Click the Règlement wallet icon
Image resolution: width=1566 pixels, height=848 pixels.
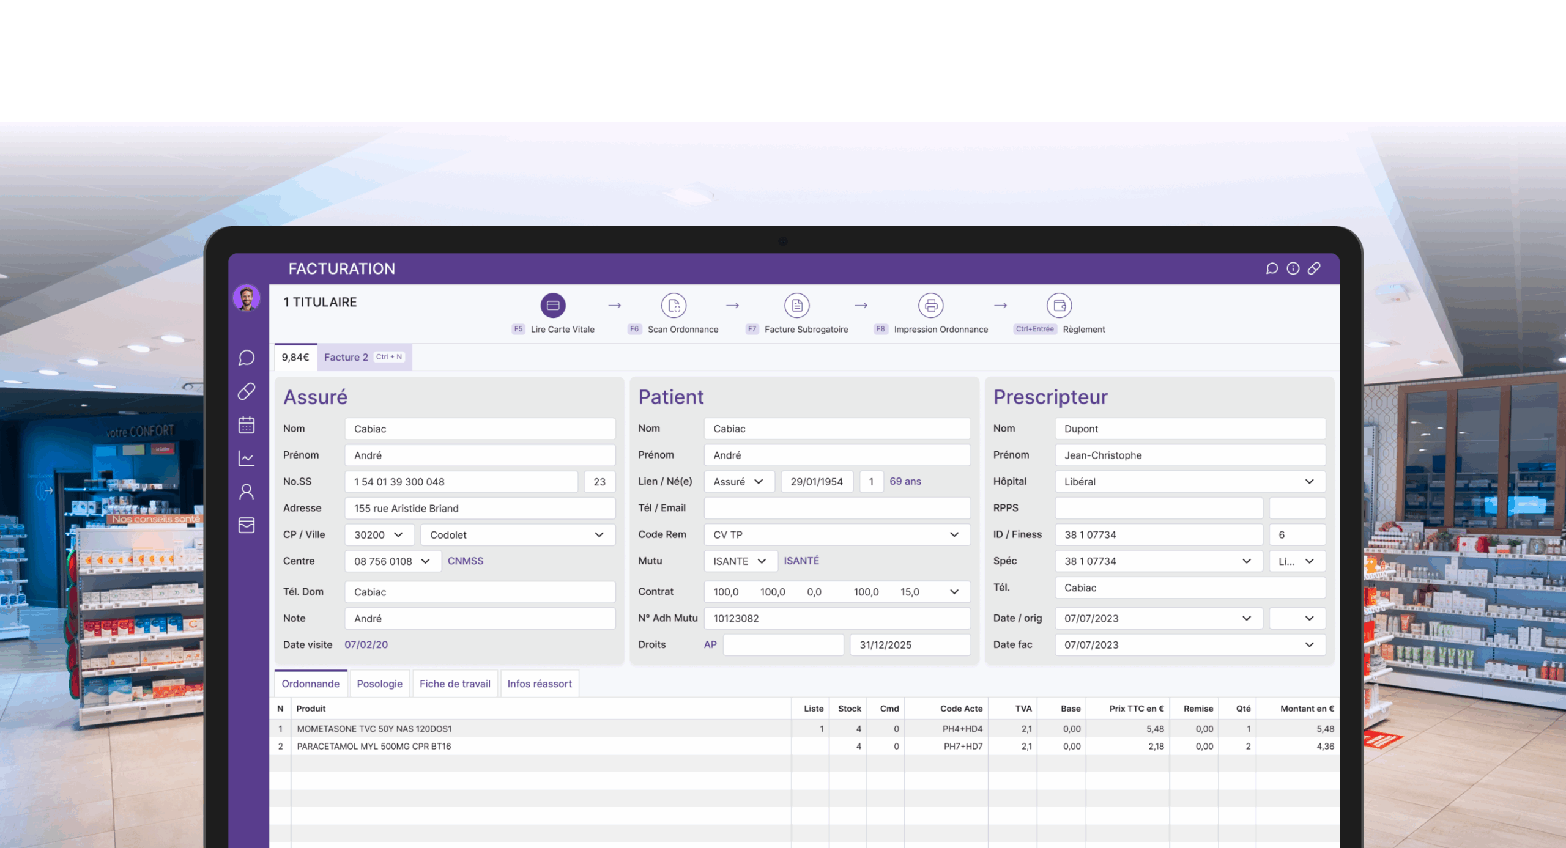tap(1059, 305)
